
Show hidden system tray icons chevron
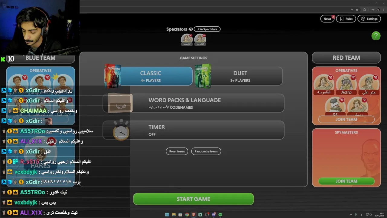pyautogui.click(x=351, y=215)
